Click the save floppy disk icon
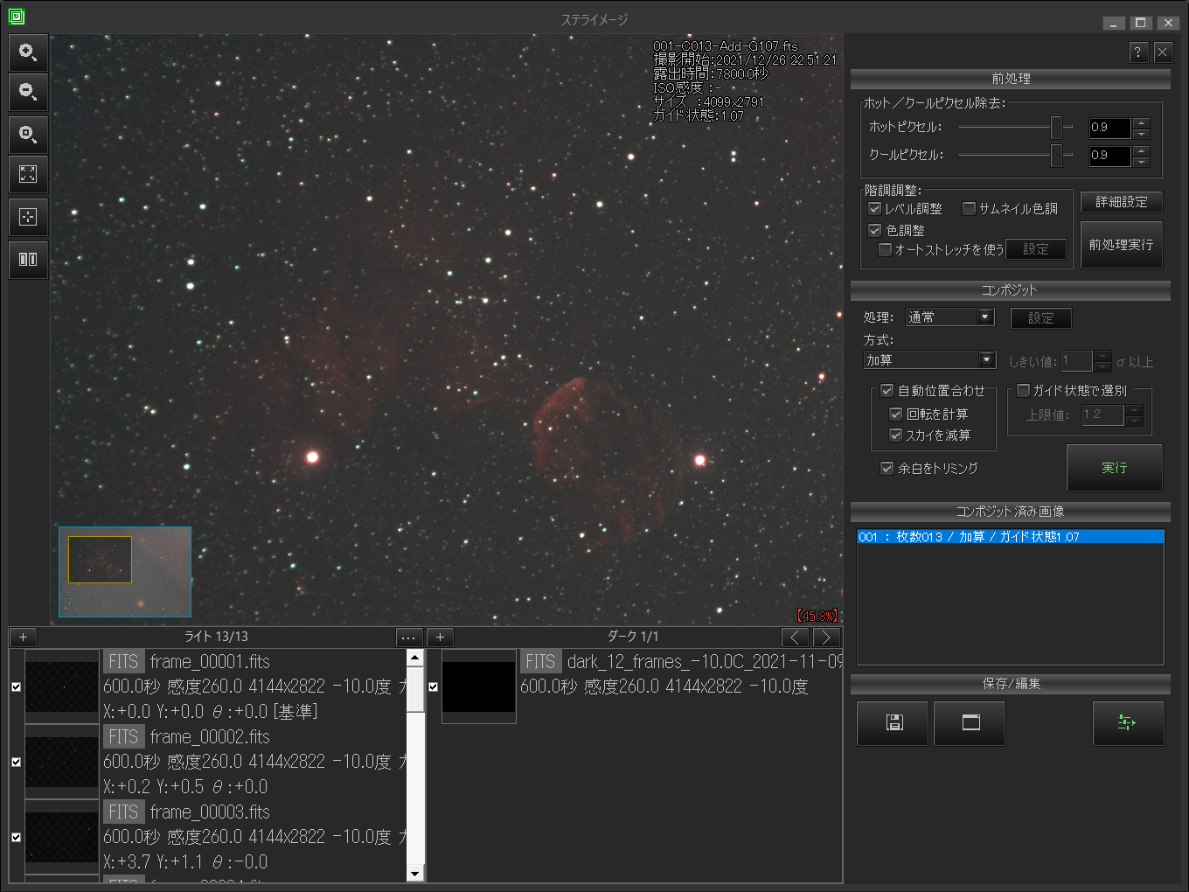Viewport: 1189px width, 892px height. tap(893, 722)
